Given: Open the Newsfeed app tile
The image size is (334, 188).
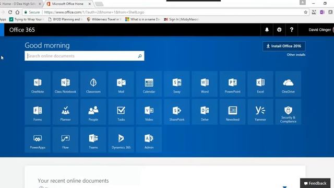Looking at the screenshot, I should 232,112.
